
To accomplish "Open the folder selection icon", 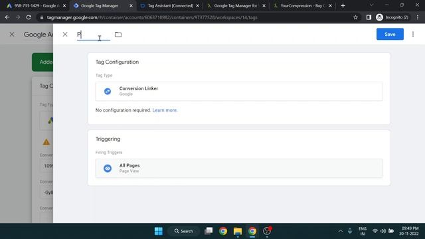I will (118, 35).
